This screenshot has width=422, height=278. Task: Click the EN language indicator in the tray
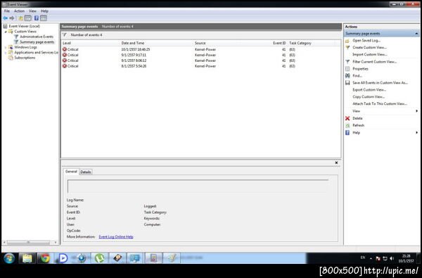[x=363, y=258]
